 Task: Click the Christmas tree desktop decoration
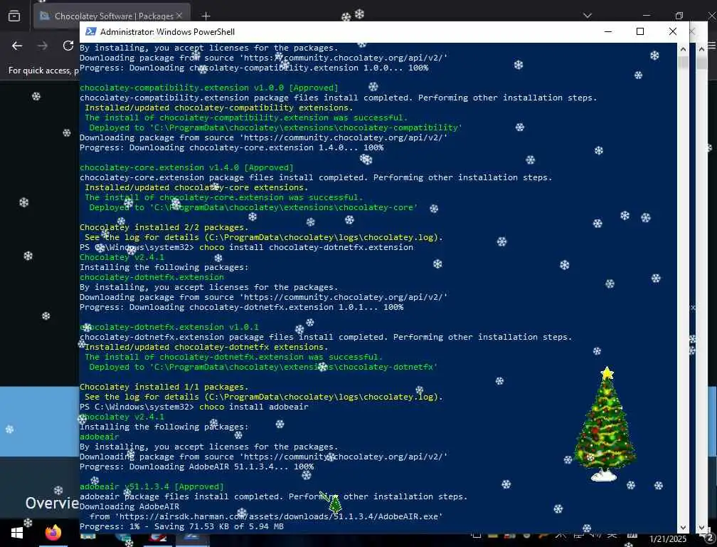[x=605, y=423]
